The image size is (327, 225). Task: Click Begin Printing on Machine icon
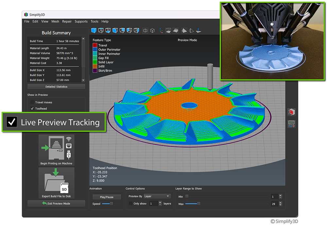[x=56, y=148]
